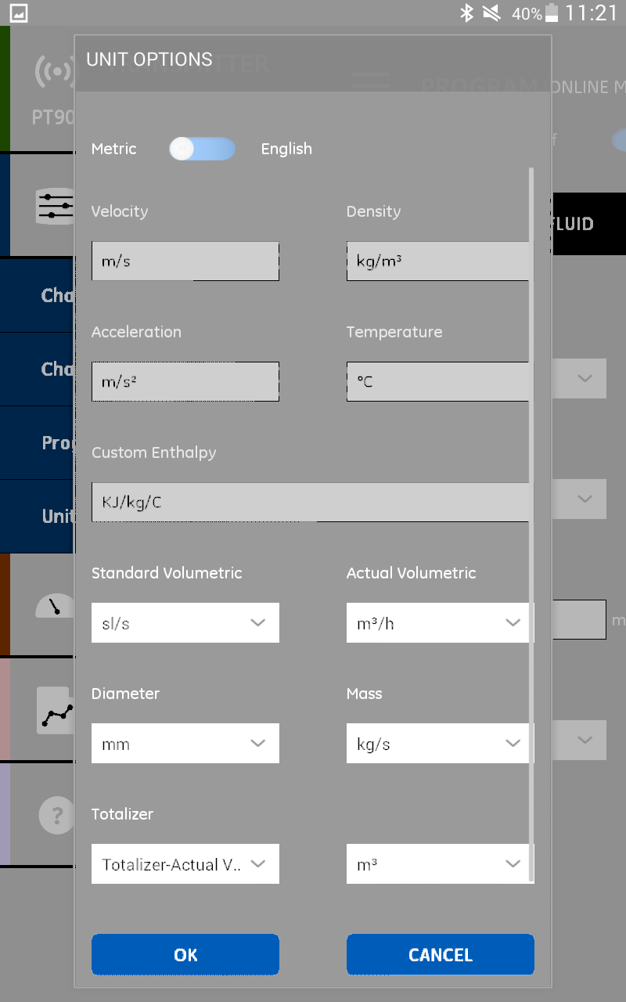This screenshot has height=1002, width=626.
Task: Select the Velocity m/s field
Action: point(185,261)
